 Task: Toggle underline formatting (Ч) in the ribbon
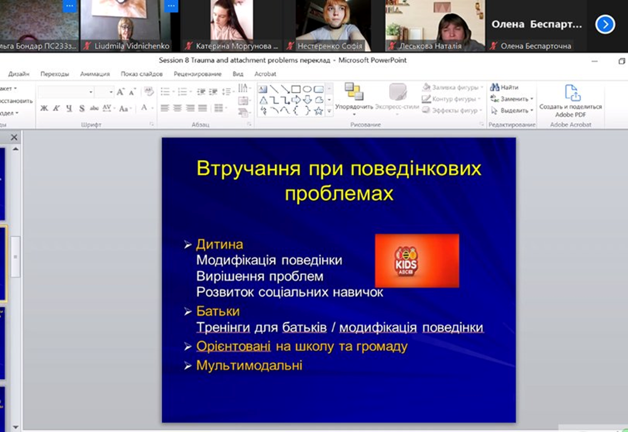[69, 108]
